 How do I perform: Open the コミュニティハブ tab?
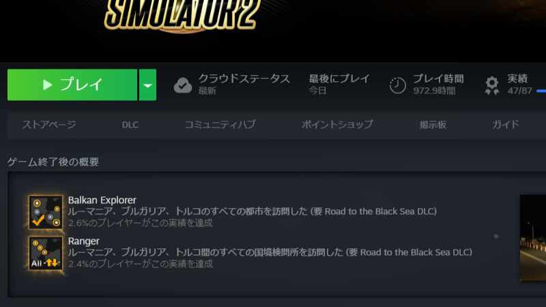point(220,124)
